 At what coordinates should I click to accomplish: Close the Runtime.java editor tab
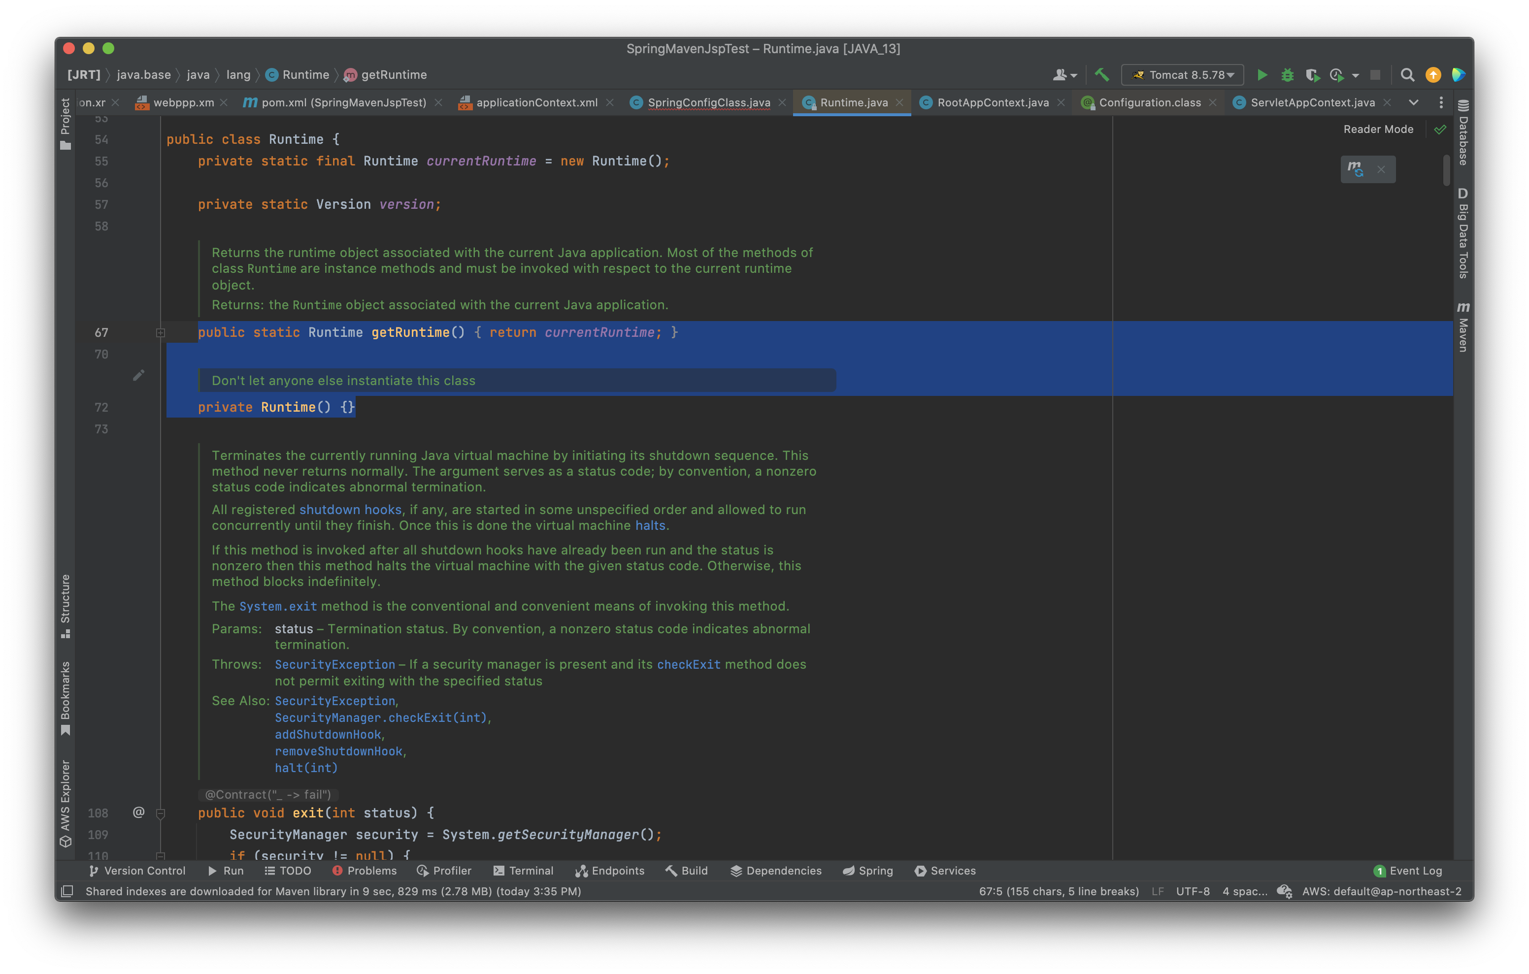[899, 102]
